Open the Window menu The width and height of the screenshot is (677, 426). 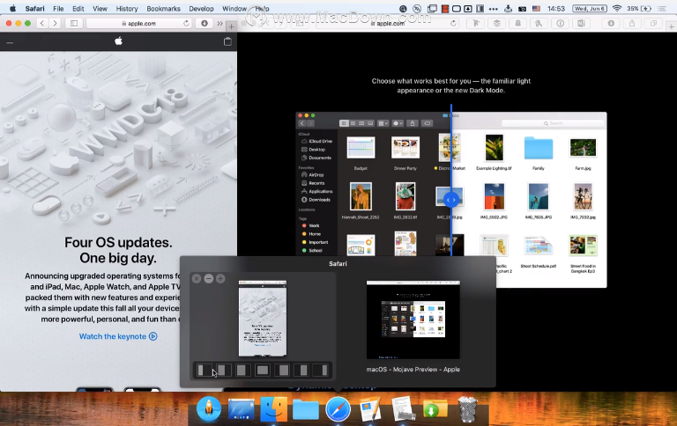pyautogui.click(x=234, y=9)
